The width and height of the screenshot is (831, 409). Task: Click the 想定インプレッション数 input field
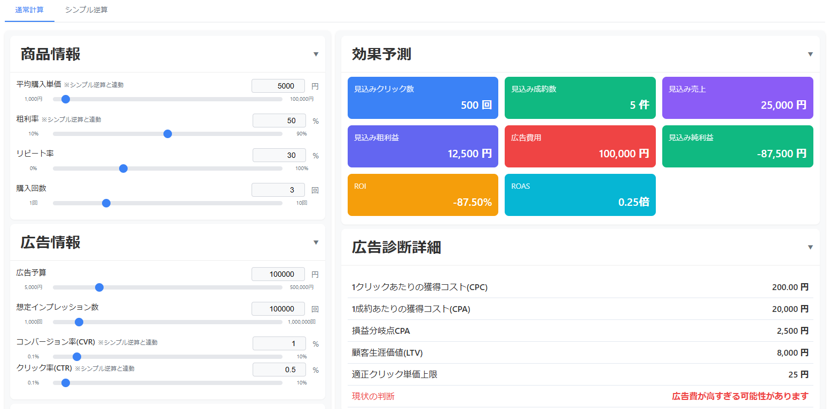click(x=278, y=309)
